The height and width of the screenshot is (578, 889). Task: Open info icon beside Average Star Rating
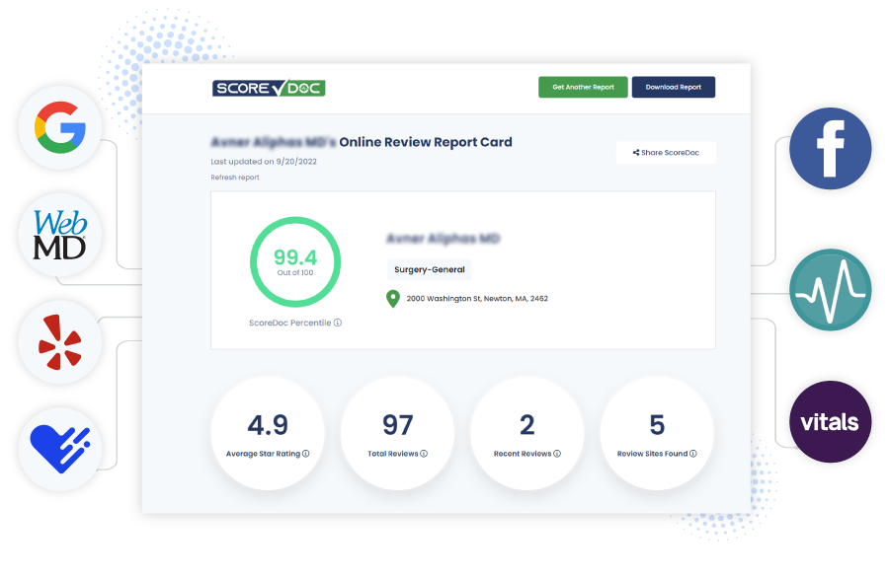(306, 454)
